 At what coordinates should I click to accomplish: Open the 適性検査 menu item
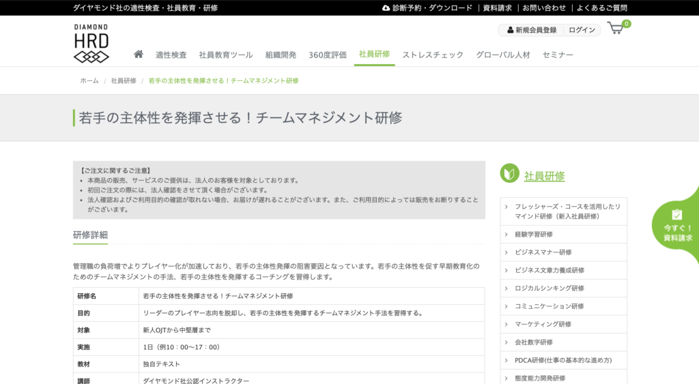(171, 55)
